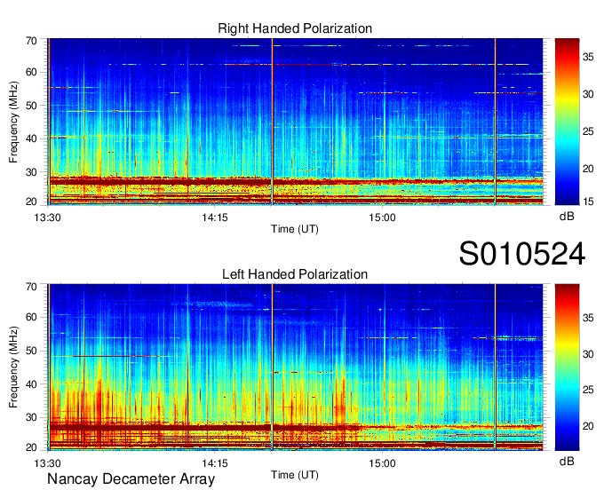Click the 15:00 tick of the right-handed plot

click(382, 217)
